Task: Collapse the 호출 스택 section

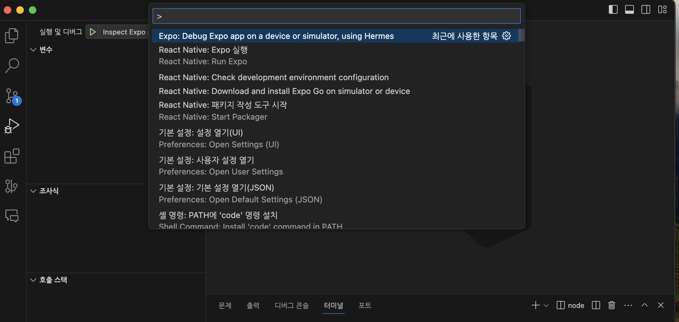Action: (x=33, y=280)
